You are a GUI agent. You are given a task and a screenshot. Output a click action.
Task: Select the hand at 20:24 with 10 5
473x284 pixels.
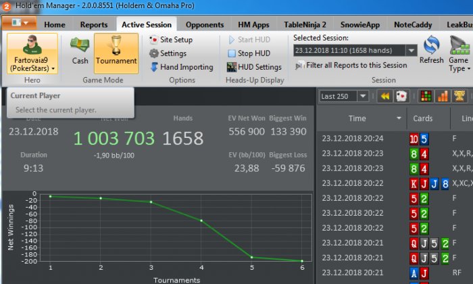[395, 139]
